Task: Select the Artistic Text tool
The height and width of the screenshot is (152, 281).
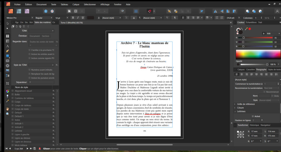Action: point(7,46)
